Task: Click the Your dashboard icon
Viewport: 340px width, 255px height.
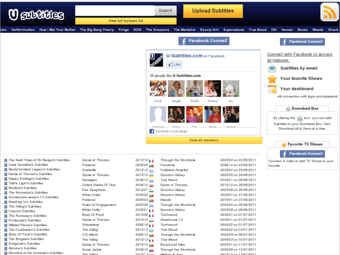Action: tap(272, 89)
